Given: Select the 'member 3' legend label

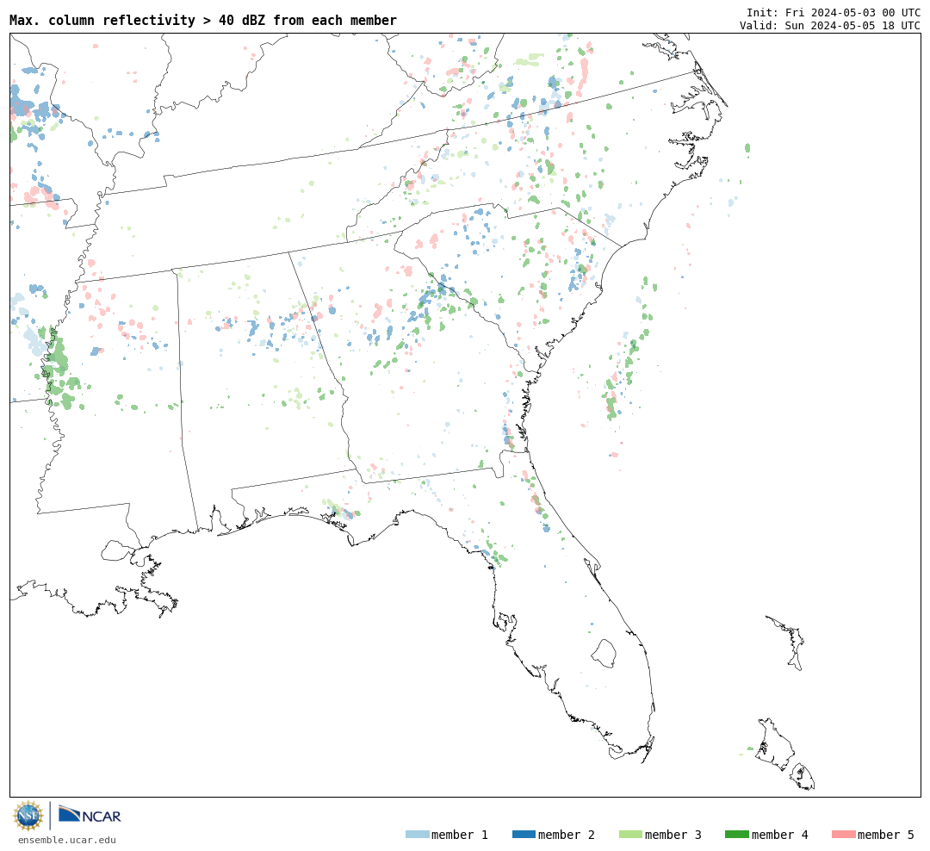Looking at the screenshot, I should (673, 835).
